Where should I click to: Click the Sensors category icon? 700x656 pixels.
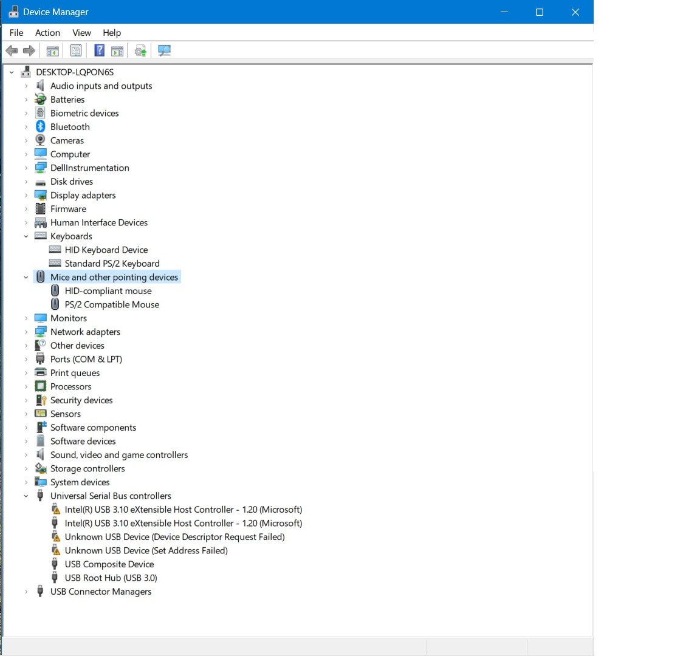tap(41, 414)
